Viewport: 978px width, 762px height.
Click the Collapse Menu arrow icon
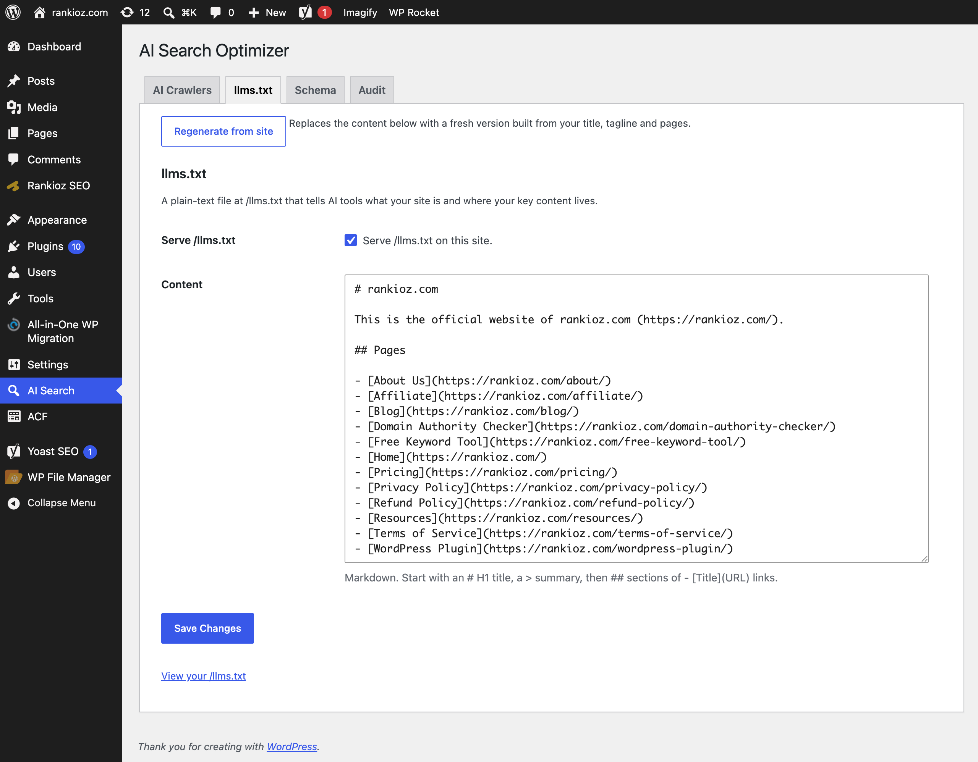click(x=14, y=503)
